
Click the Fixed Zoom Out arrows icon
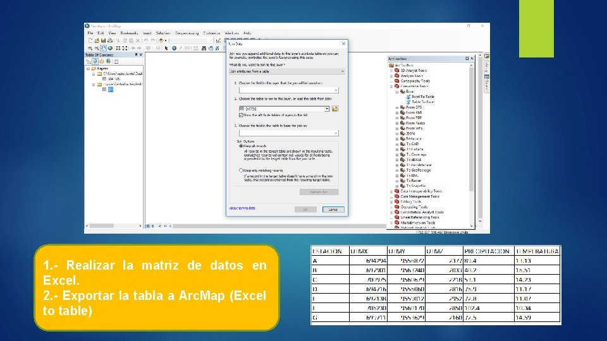125,49
